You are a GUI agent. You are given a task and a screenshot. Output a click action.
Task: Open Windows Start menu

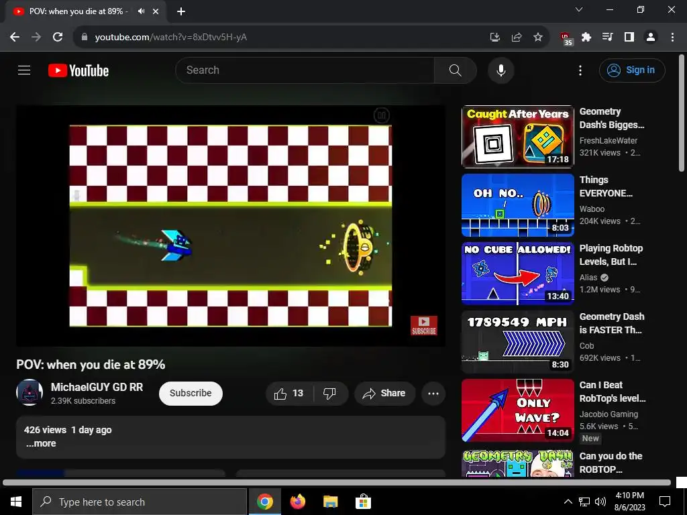click(16, 502)
